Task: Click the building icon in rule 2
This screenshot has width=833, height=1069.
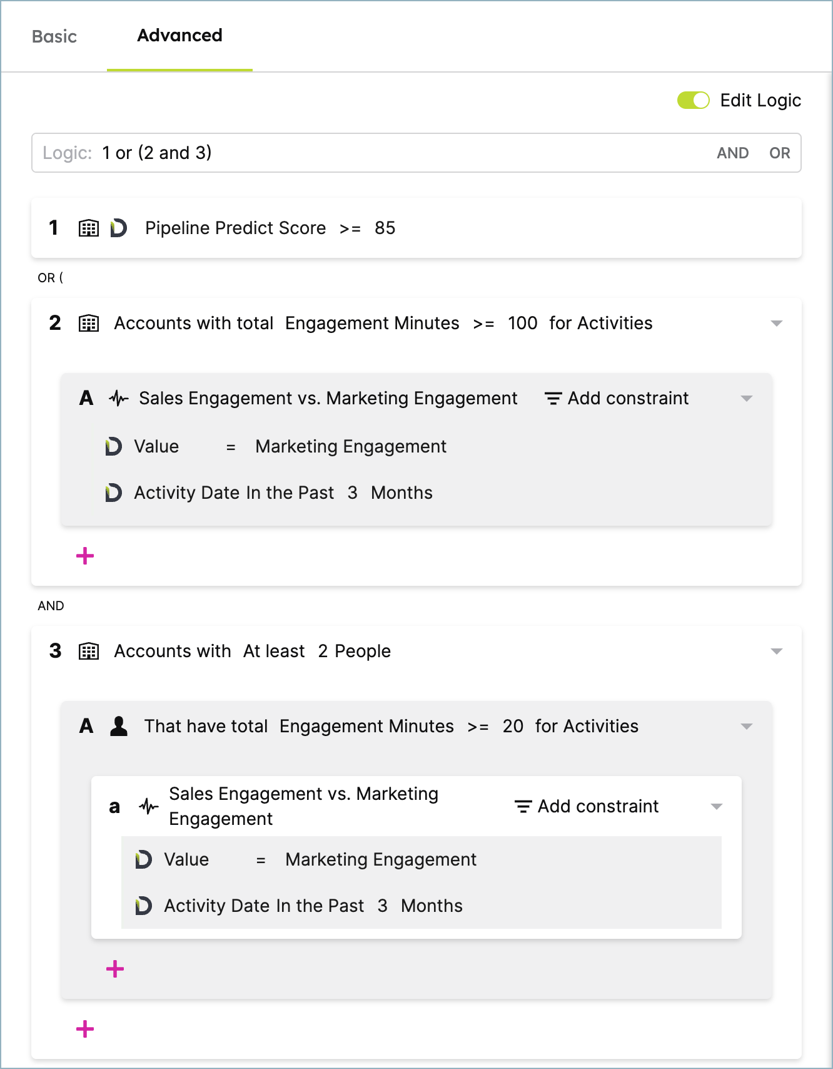Action: coord(89,323)
